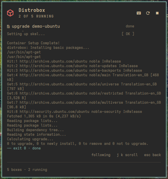Toggle the 'following' log mode
This screenshot has width=168, height=179.
[101, 155]
